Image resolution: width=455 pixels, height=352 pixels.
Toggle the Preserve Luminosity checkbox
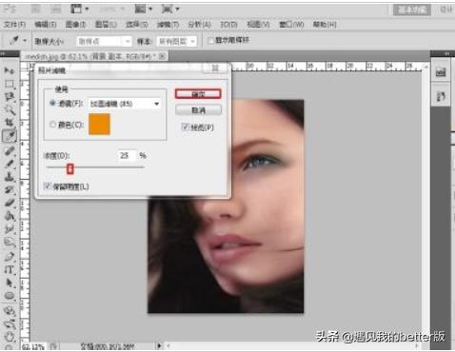point(48,186)
